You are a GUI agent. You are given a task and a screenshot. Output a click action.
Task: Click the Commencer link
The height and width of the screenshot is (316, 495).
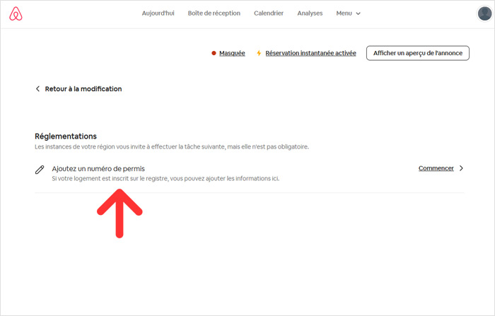pos(436,168)
